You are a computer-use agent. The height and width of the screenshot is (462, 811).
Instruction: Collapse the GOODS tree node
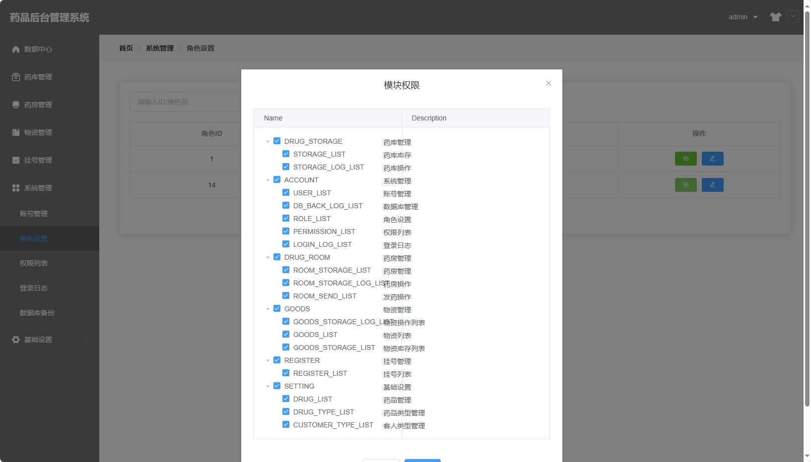tap(268, 309)
